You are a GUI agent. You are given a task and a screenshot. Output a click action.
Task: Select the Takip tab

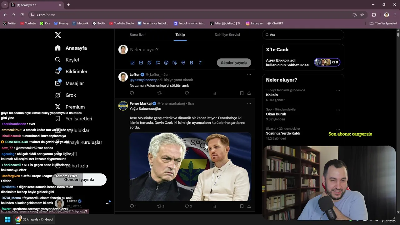(x=180, y=35)
